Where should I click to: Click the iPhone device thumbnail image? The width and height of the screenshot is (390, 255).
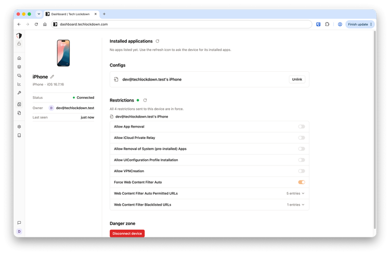[x=63, y=53]
